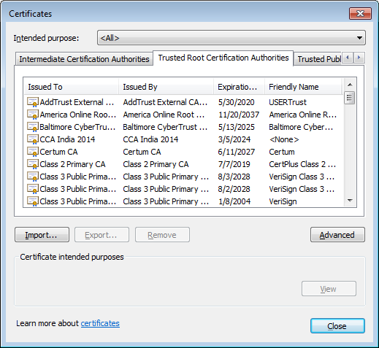The image size is (379, 348).
Task: Select certificate icon expiring 1/8/2004
Action: (33, 201)
